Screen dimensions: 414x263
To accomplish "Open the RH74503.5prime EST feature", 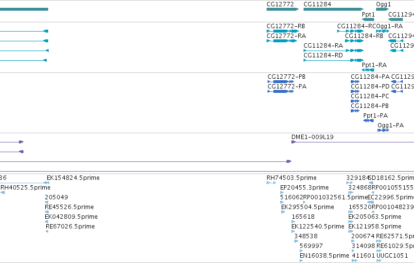I will [x=271, y=183].
